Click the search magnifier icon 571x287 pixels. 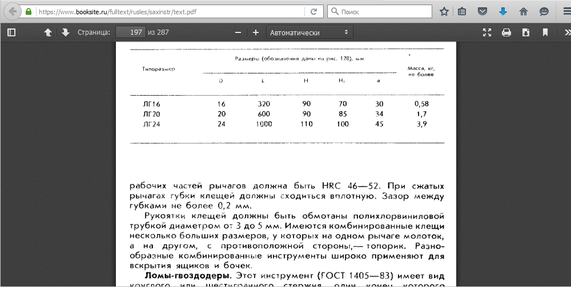pyautogui.click(x=335, y=11)
